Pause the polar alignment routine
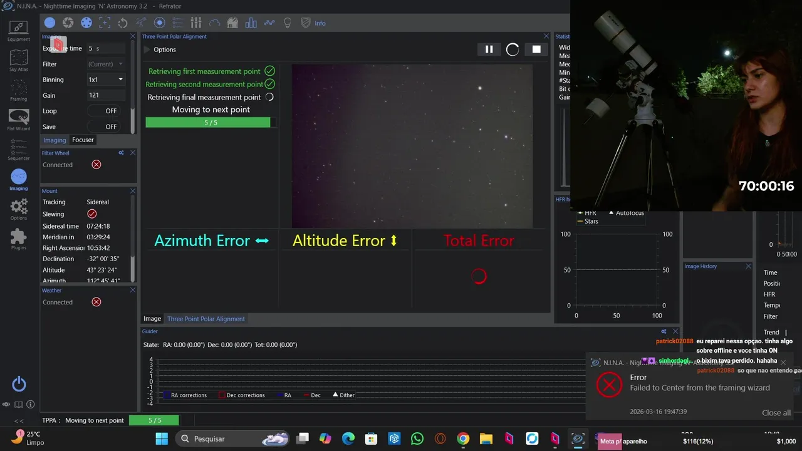802x451 pixels. click(489, 49)
